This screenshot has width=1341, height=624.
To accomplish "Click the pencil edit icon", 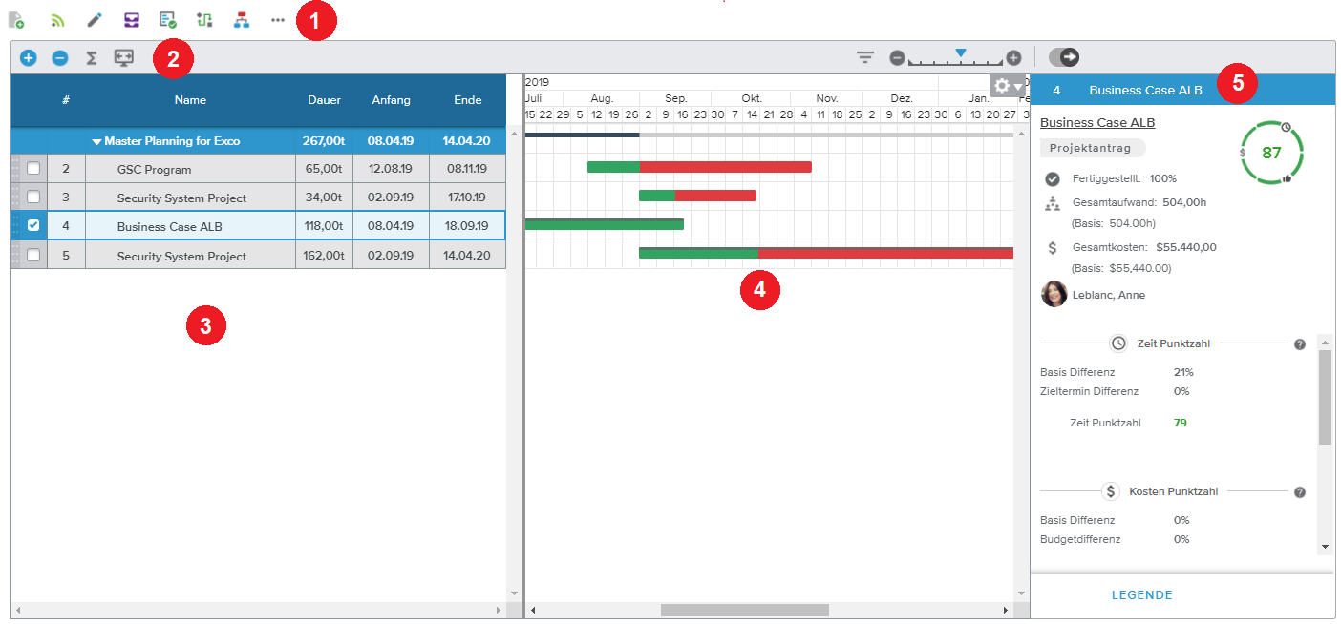I will [x=94, y=19].
